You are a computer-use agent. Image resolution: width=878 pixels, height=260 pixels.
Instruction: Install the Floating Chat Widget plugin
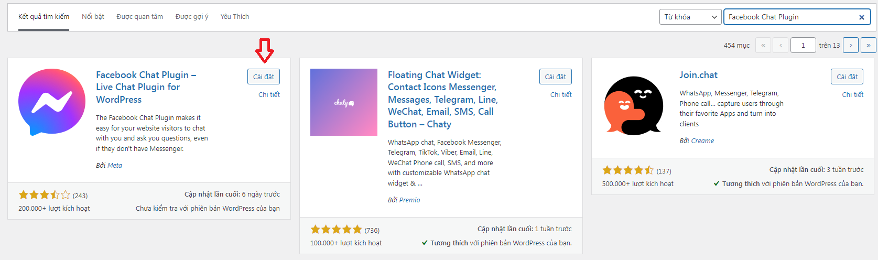555,77
